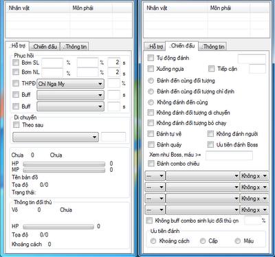Screen dimensions: 275x257
Task: Enable Đánh tự vệ option
Action: 151,133
